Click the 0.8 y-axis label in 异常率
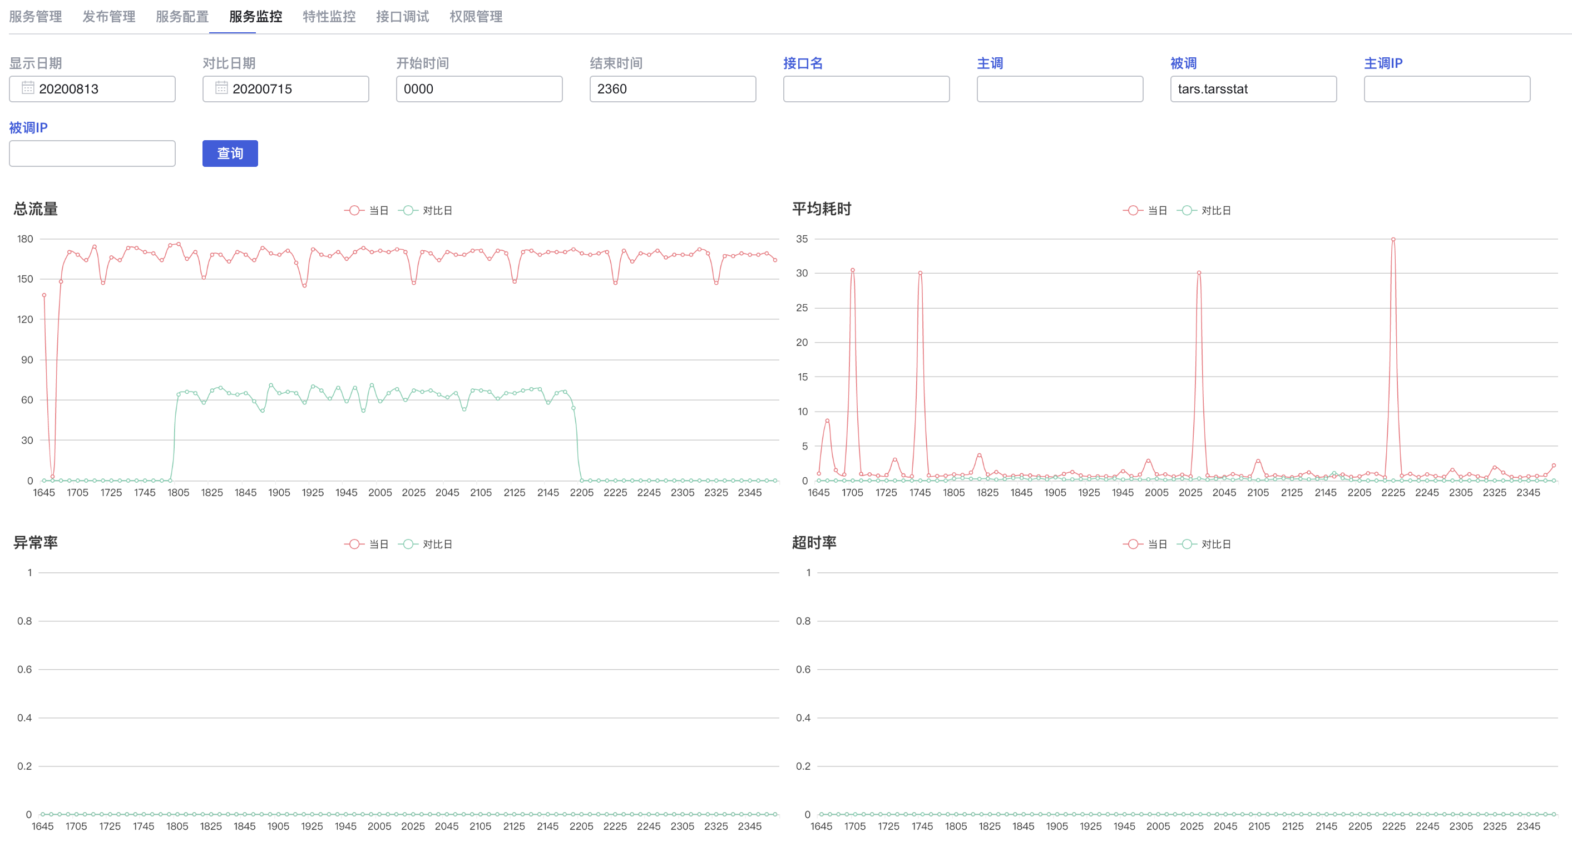 click(x=24, y=621)
